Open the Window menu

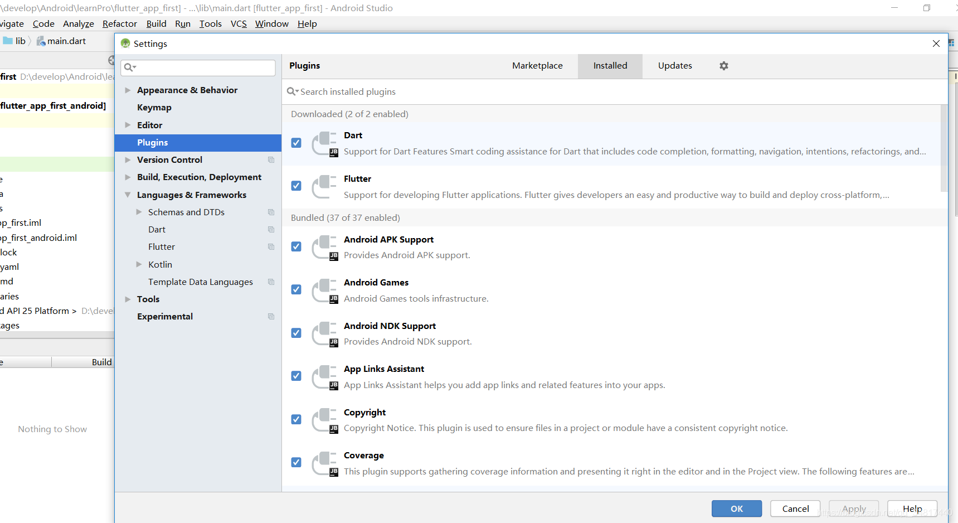pyautogui.click(x=271, y=23)
